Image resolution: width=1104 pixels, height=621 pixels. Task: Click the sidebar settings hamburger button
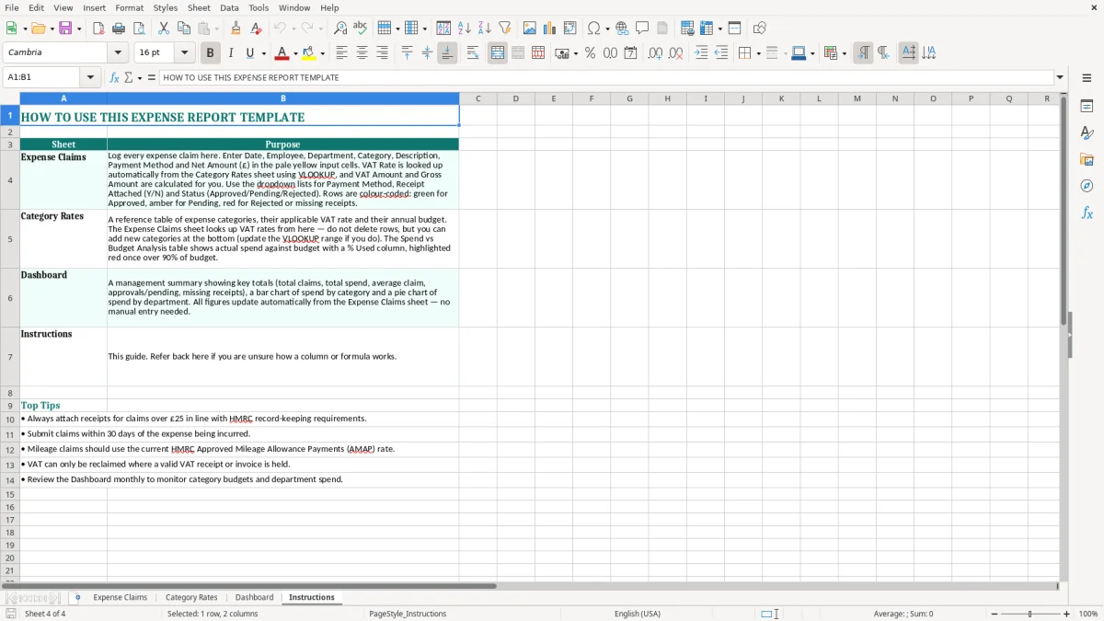click(1087, 78)
